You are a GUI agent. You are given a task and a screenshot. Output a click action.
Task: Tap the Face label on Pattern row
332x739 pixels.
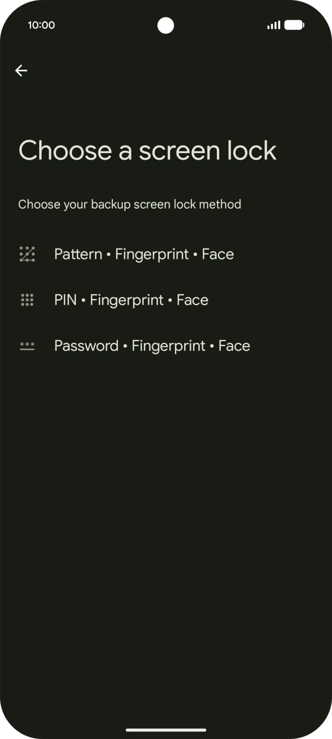click(x=218, y=253)
